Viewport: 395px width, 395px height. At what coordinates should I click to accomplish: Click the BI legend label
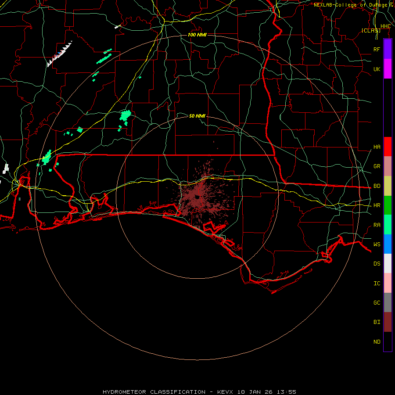pos(377,322)
